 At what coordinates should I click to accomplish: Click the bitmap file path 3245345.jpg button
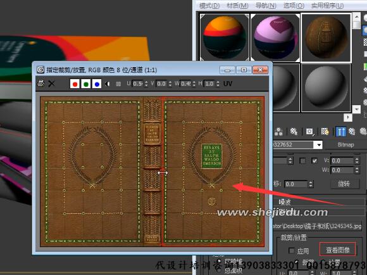tap(317, 226)
